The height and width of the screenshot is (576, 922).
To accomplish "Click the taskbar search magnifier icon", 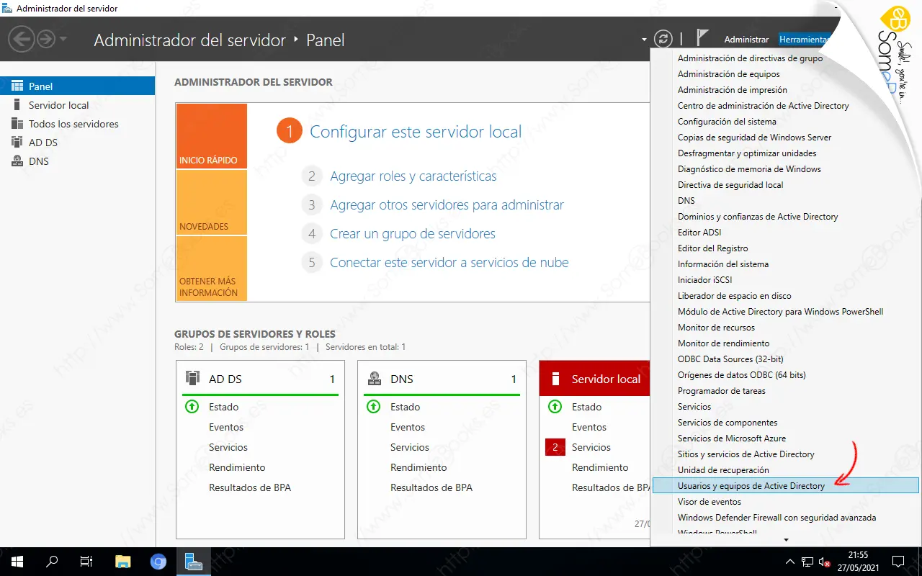I will pos(53,562).
